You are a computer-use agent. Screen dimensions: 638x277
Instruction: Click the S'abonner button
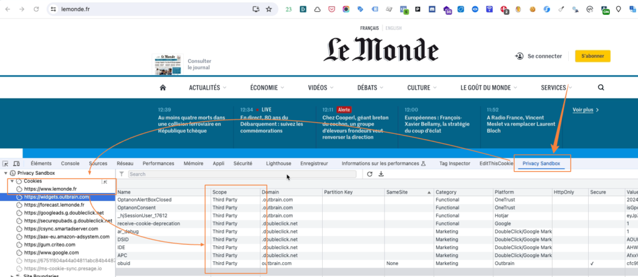click(x=593, y=56)
